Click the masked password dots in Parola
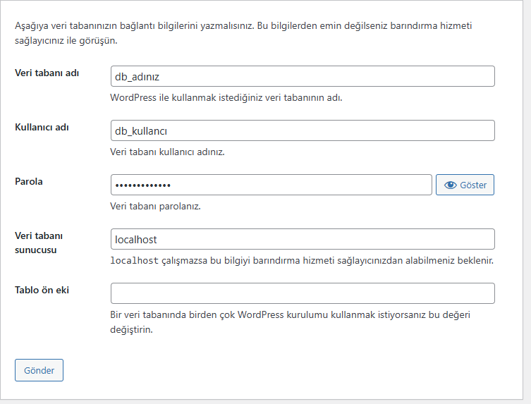 [142, 185]
